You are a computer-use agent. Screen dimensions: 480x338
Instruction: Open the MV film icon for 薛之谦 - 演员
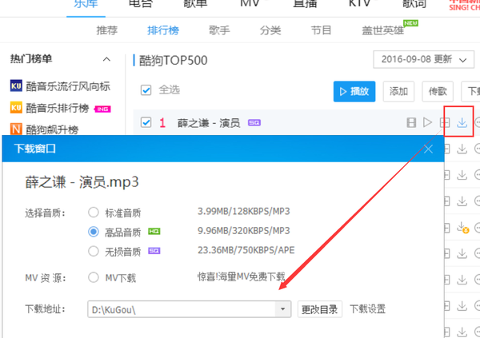pos(411,123)
